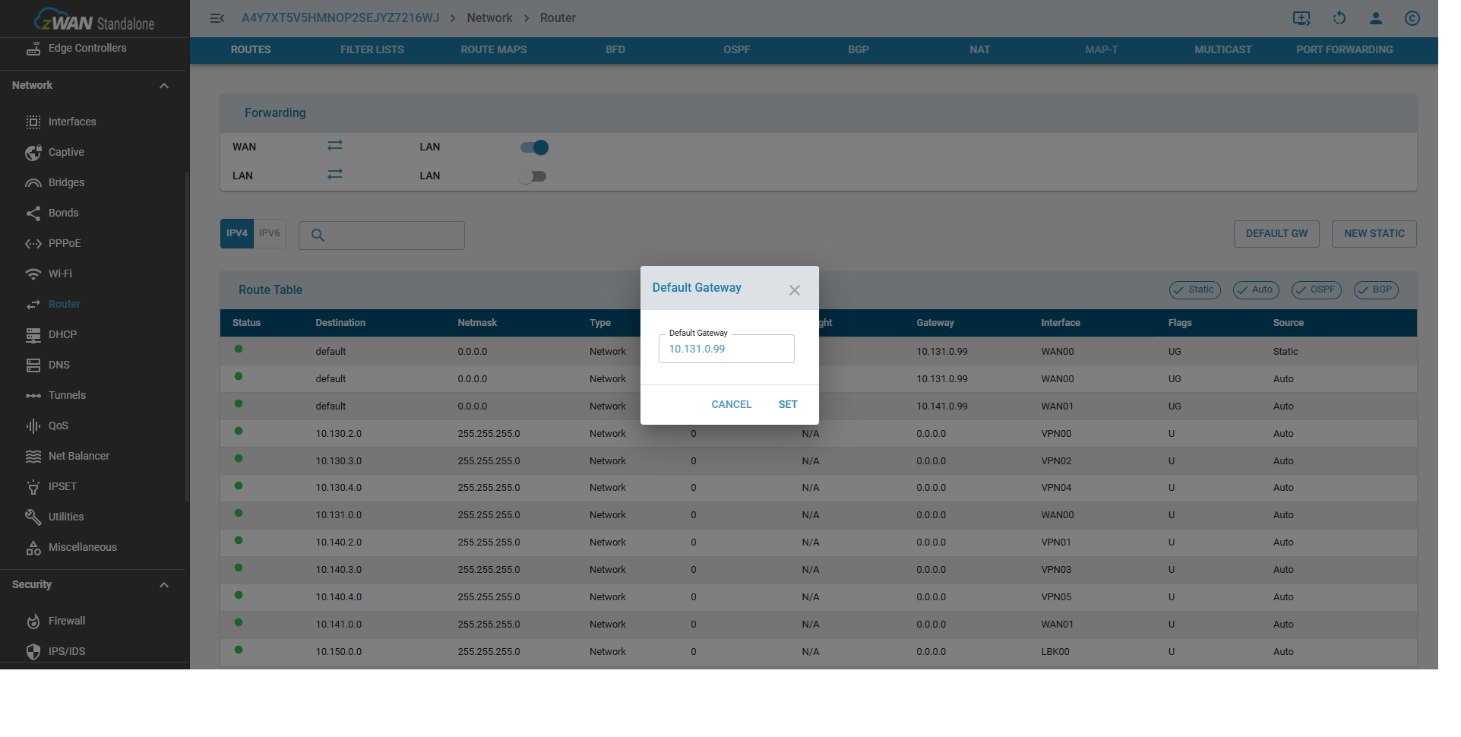This screenshot has width=1461, height=737.
Task: Toggle the OSPF route filter chip
Action: 1316,290
